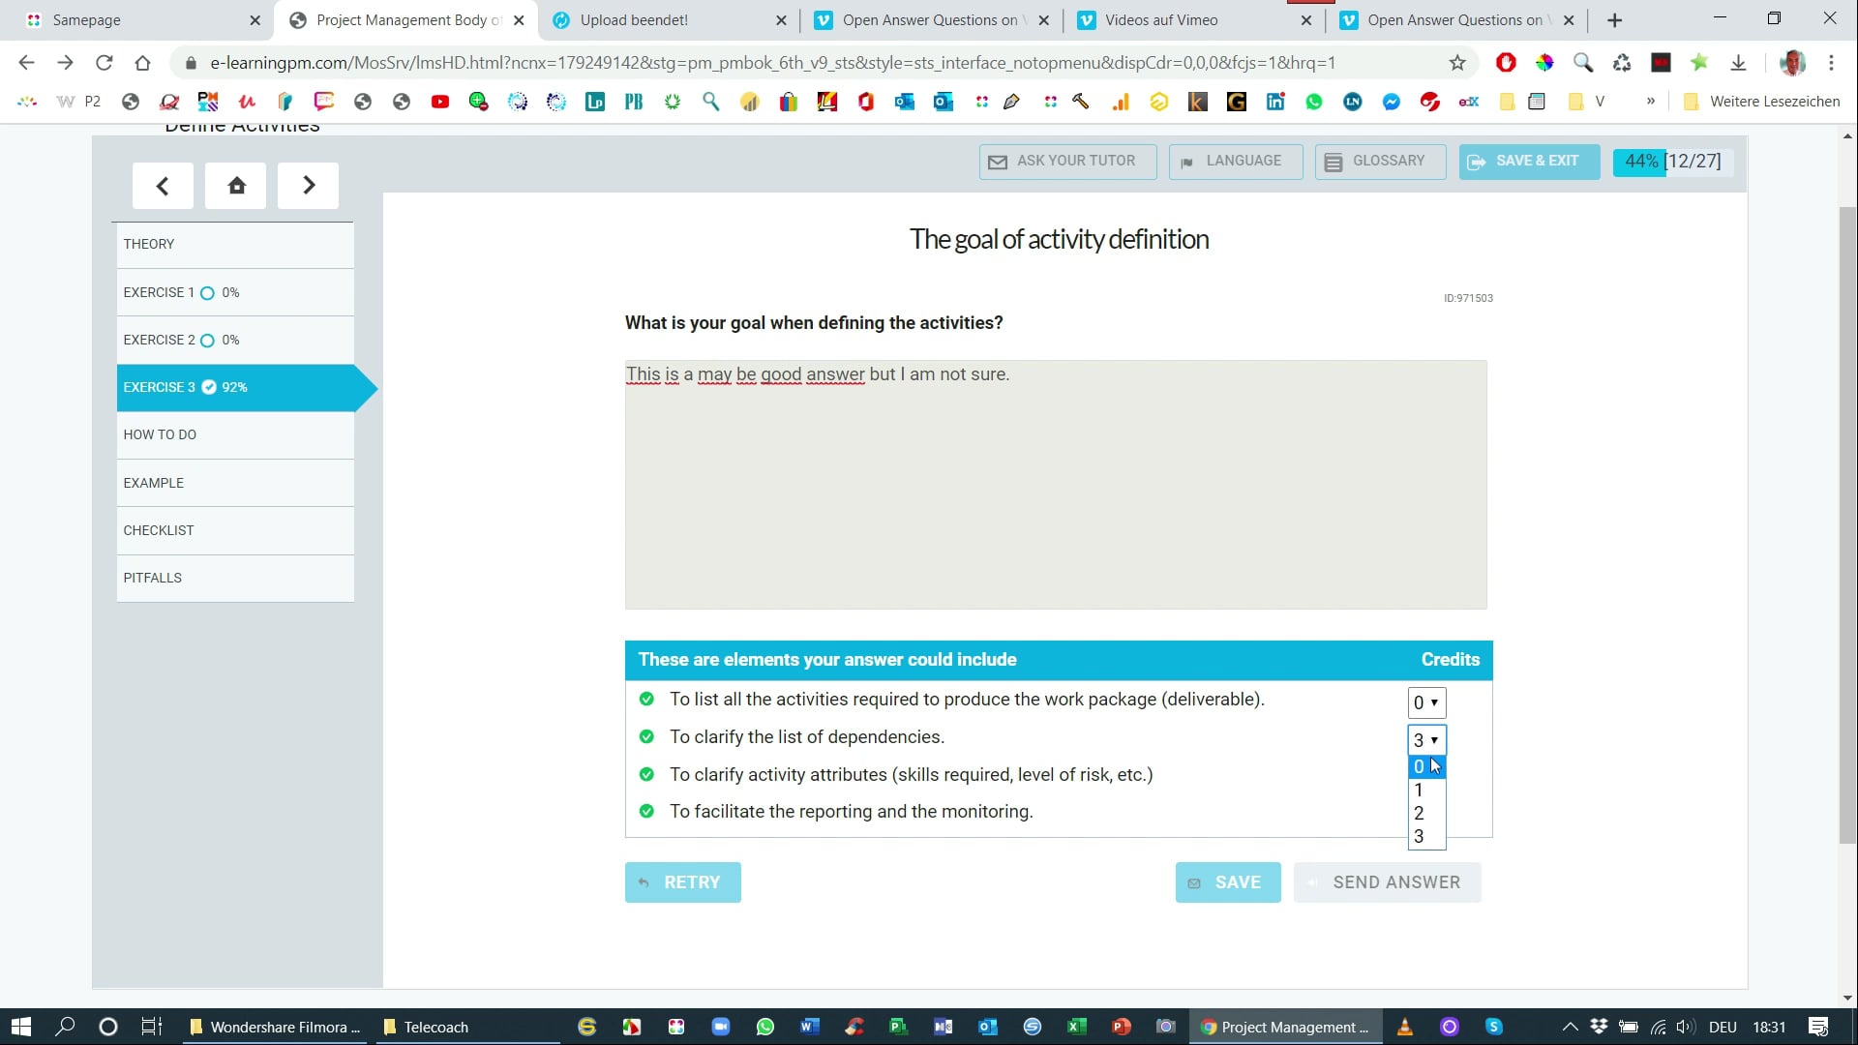Switch to Samepage browser tab

143,20
